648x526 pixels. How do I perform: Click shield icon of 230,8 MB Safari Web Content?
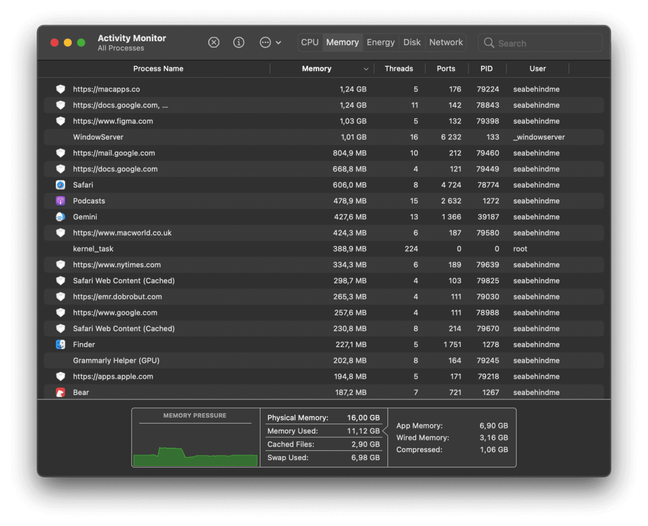(x=60, y=329)
